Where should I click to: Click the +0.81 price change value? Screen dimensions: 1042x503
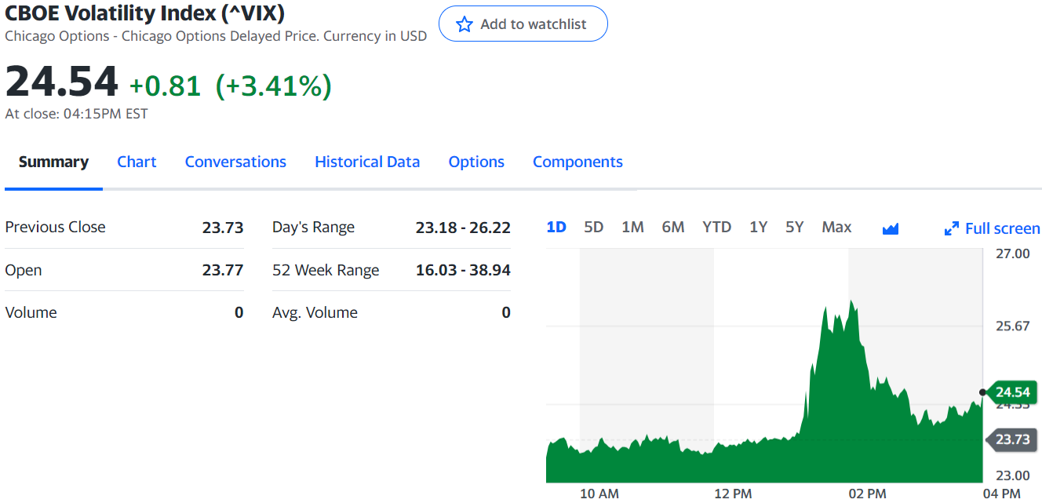point(166,86)
